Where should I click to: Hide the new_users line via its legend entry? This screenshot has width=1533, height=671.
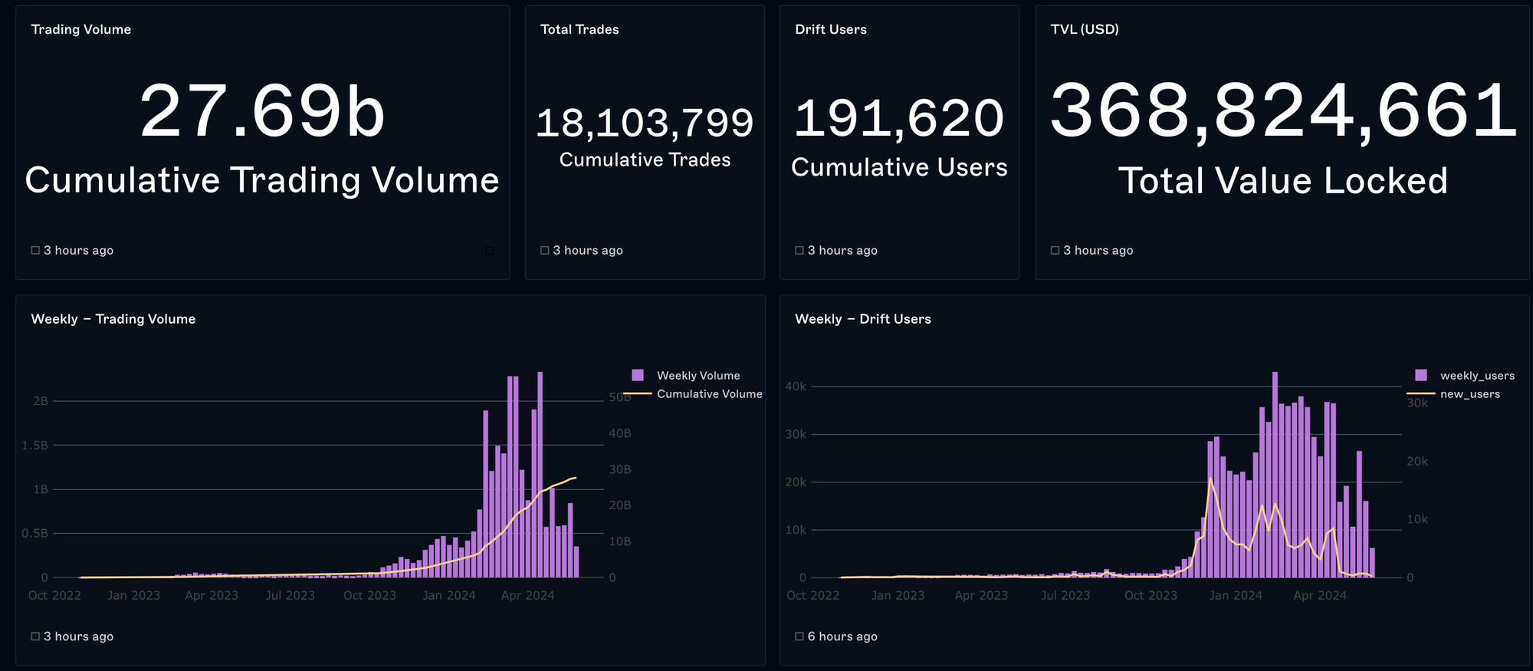(1469, 394)
